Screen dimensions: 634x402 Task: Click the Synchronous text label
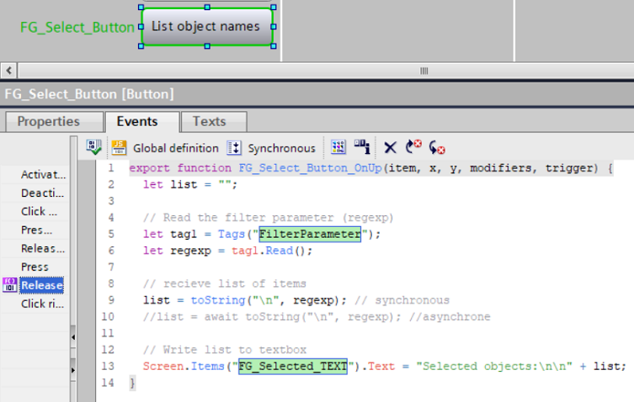(x=281, y=148)
